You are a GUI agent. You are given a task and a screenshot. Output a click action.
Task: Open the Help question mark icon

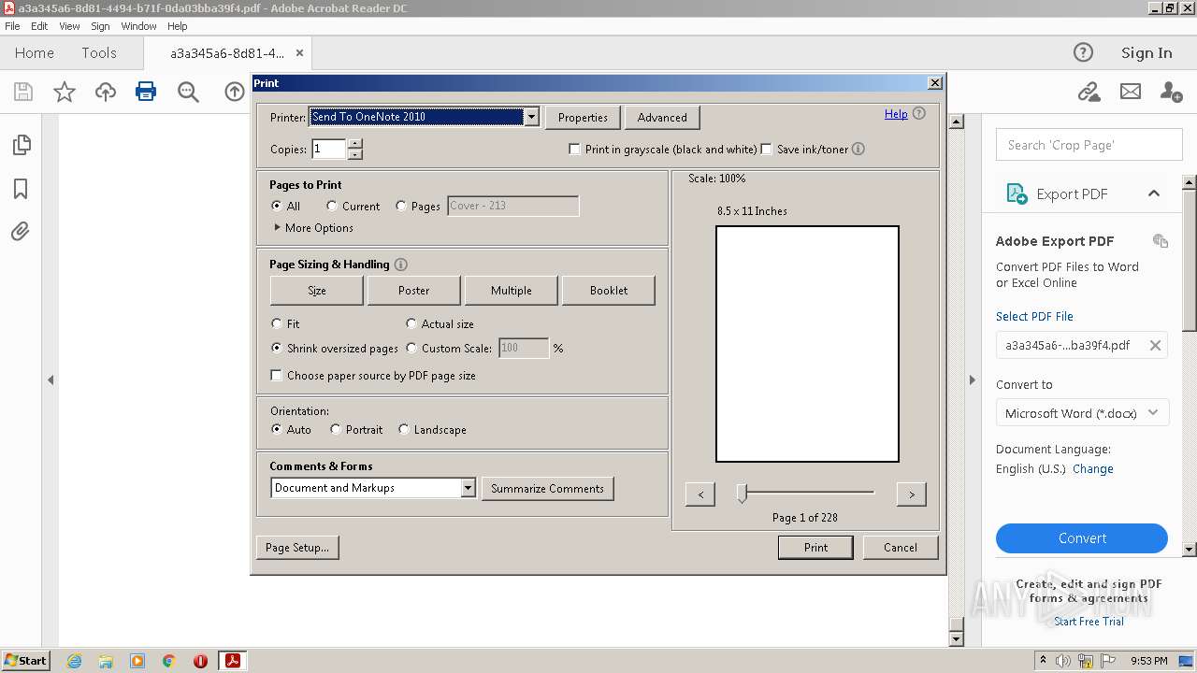pos(1083,52)
